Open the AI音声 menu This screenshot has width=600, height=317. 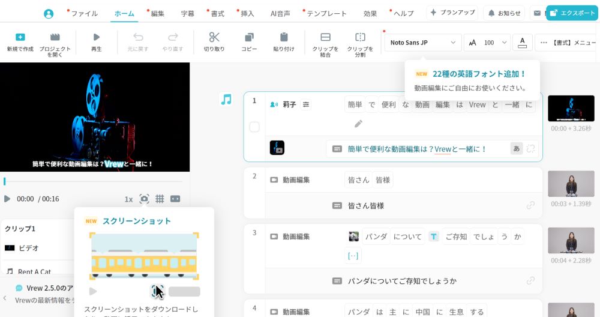tap(280, 13)
